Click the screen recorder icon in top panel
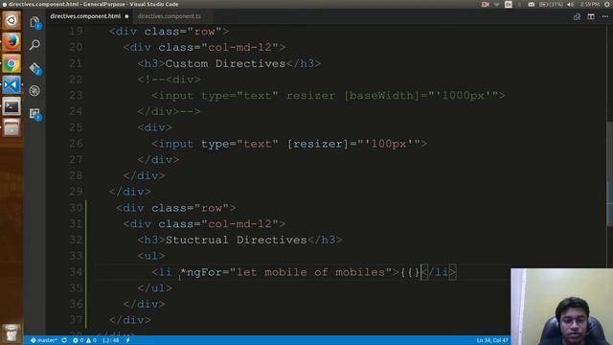 tap(486, 4)
